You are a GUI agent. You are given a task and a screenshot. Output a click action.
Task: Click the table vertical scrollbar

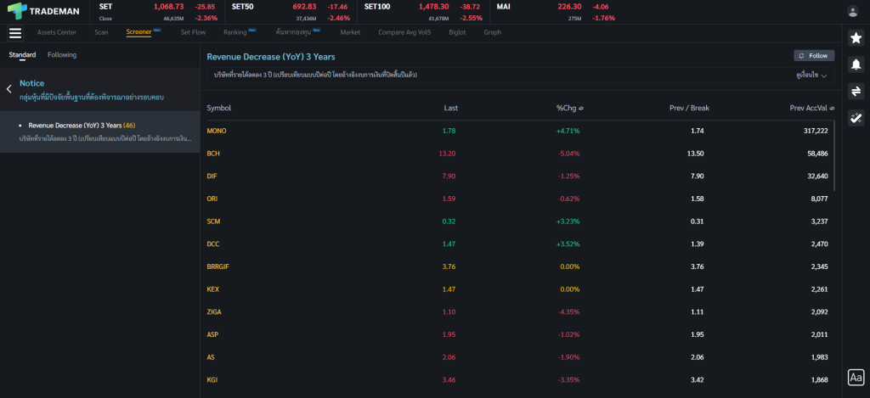pyautogui.click(x=835, y=157)
